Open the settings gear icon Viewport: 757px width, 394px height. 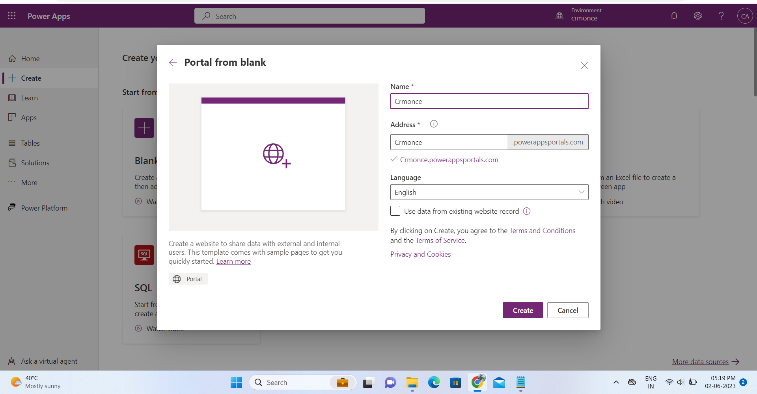point(698,16)
